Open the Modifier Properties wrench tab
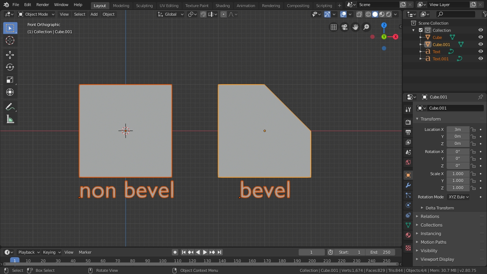The image size is (487, 274). (408, 185)
